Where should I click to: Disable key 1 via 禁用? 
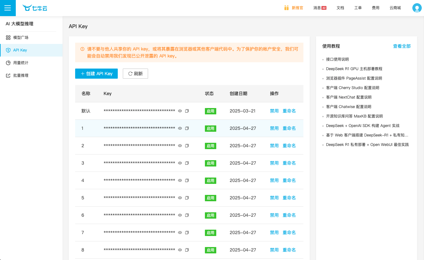click(x=274, y=128)
